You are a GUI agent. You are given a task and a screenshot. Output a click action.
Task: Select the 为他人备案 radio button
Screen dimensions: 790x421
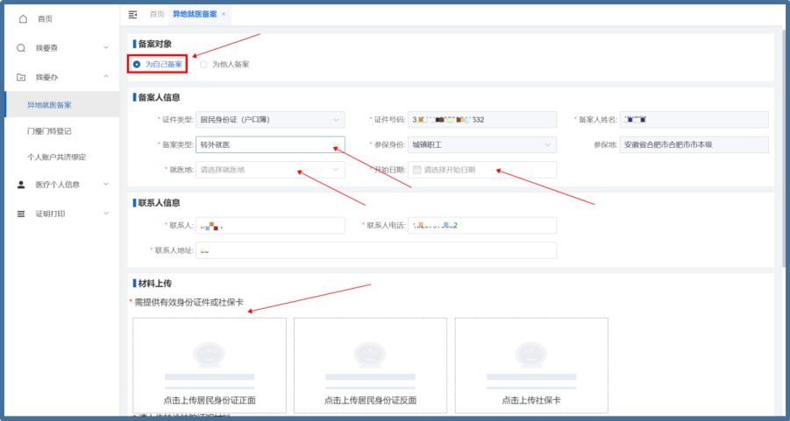tap(204, 64)
